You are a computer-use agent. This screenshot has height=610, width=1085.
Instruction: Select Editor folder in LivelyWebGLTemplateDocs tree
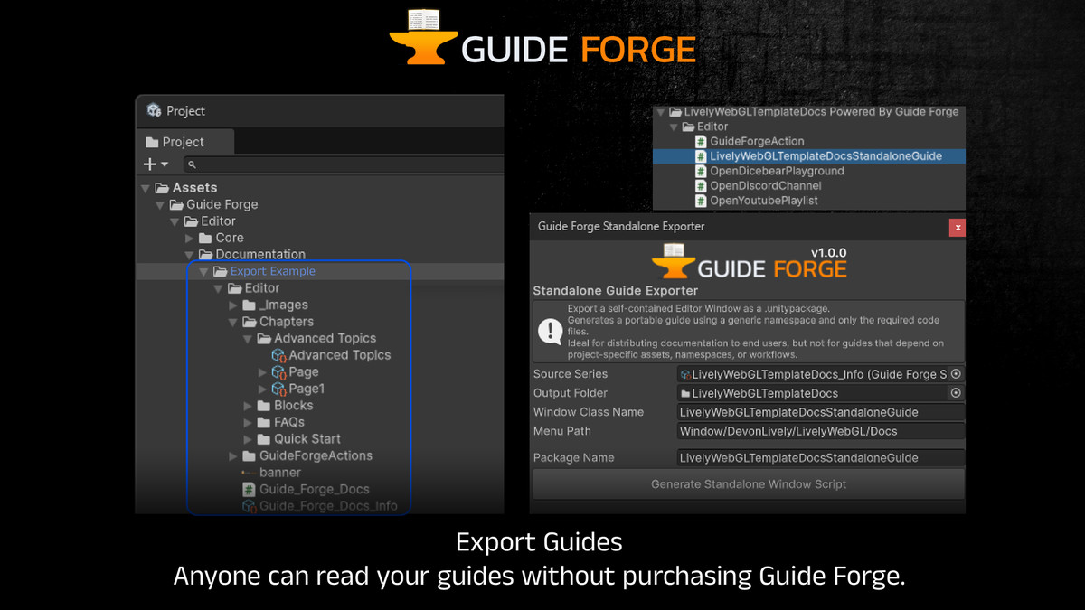click(x=712, y=127)
